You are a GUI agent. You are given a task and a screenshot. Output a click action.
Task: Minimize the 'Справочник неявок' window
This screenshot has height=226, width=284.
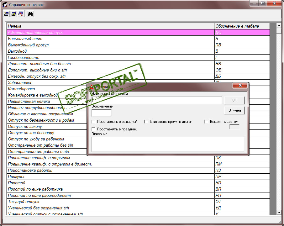point(254,3)
